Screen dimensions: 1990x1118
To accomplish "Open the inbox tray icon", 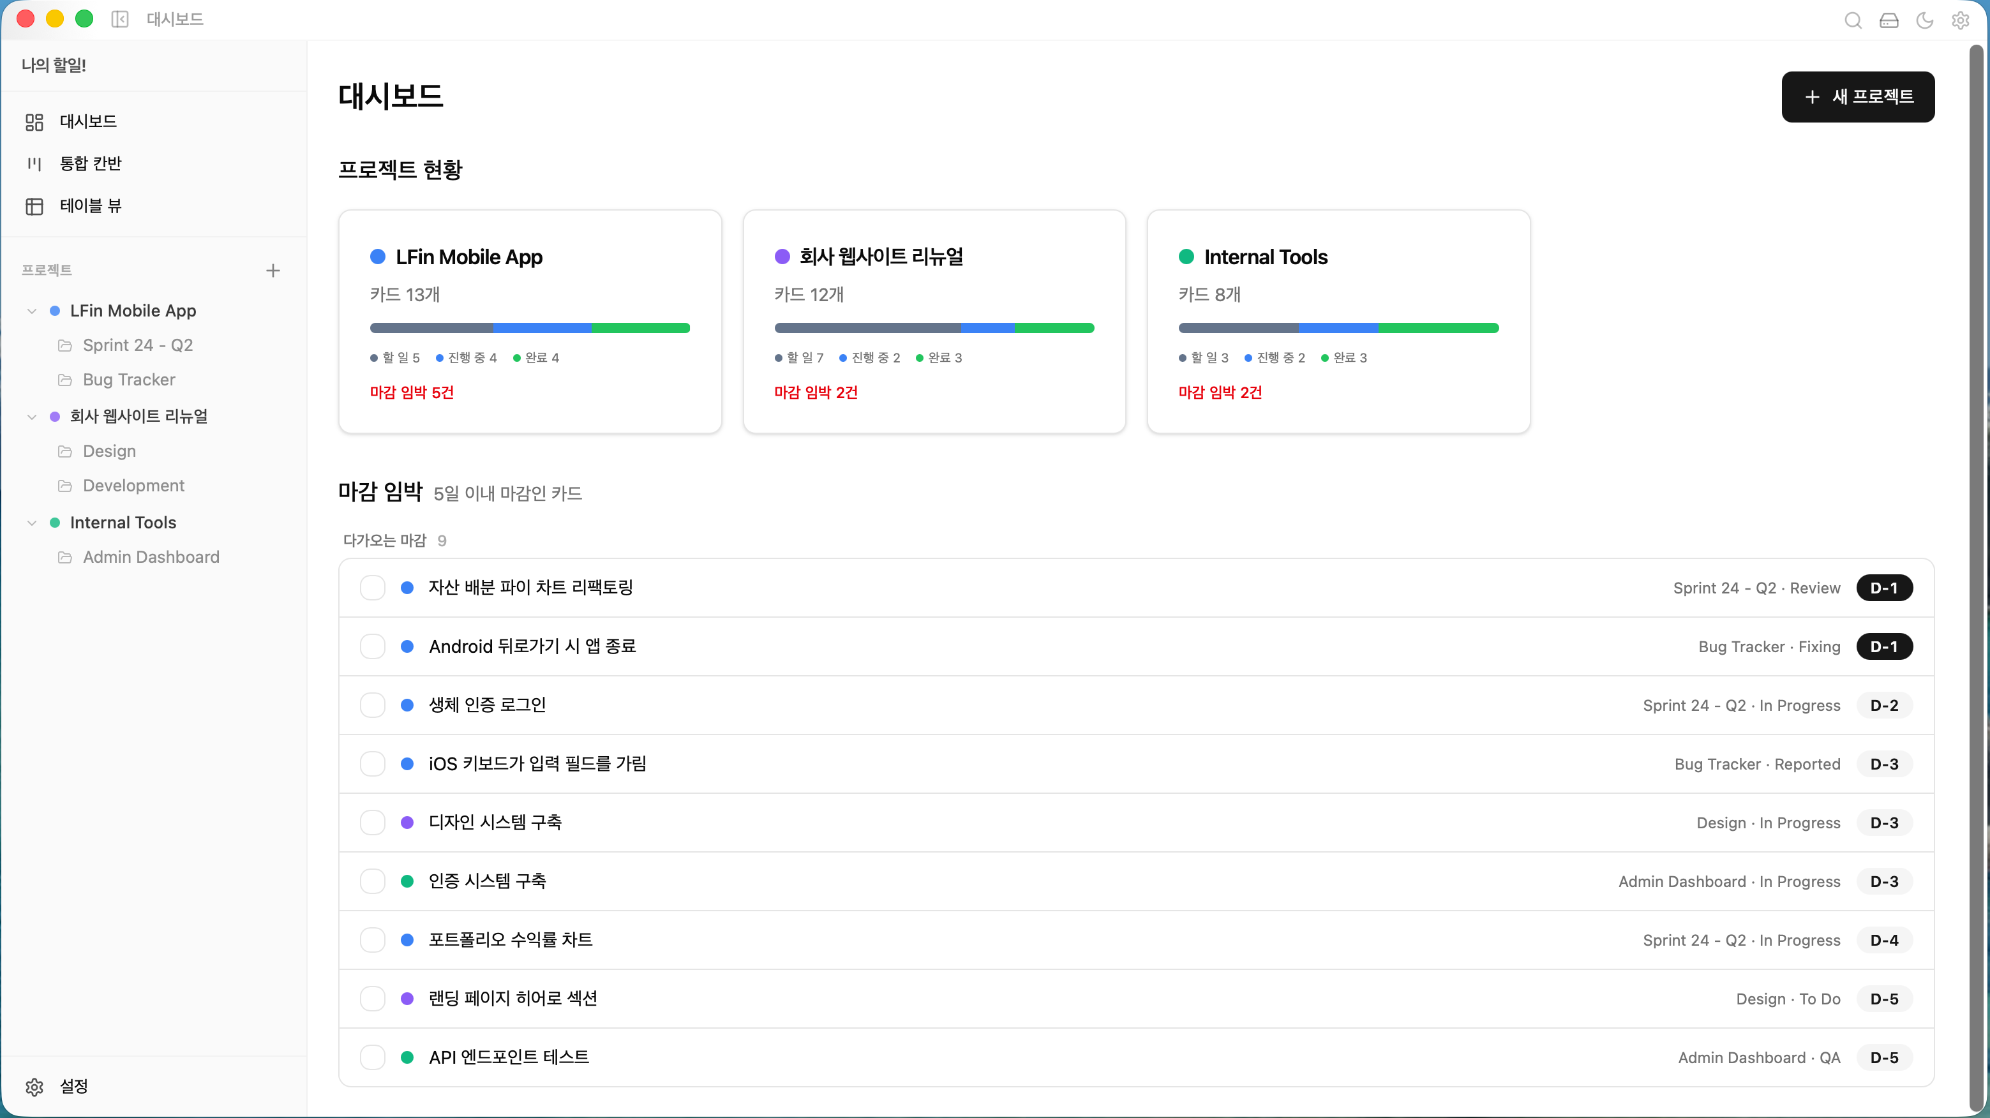I will pyautogui.click(x=1889, y=20).
